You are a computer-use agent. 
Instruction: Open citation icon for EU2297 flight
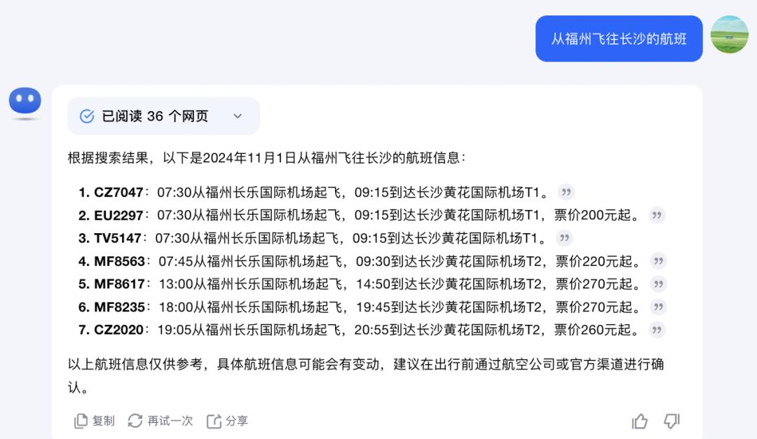click(657, 215)
